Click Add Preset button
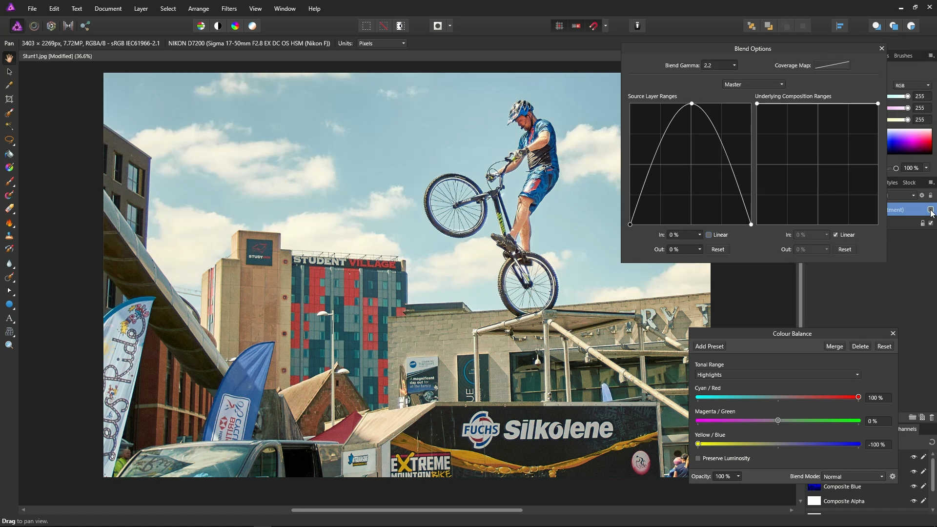This screenshot has height=527, width=937. pyautogui.click(x=709, y=346)
